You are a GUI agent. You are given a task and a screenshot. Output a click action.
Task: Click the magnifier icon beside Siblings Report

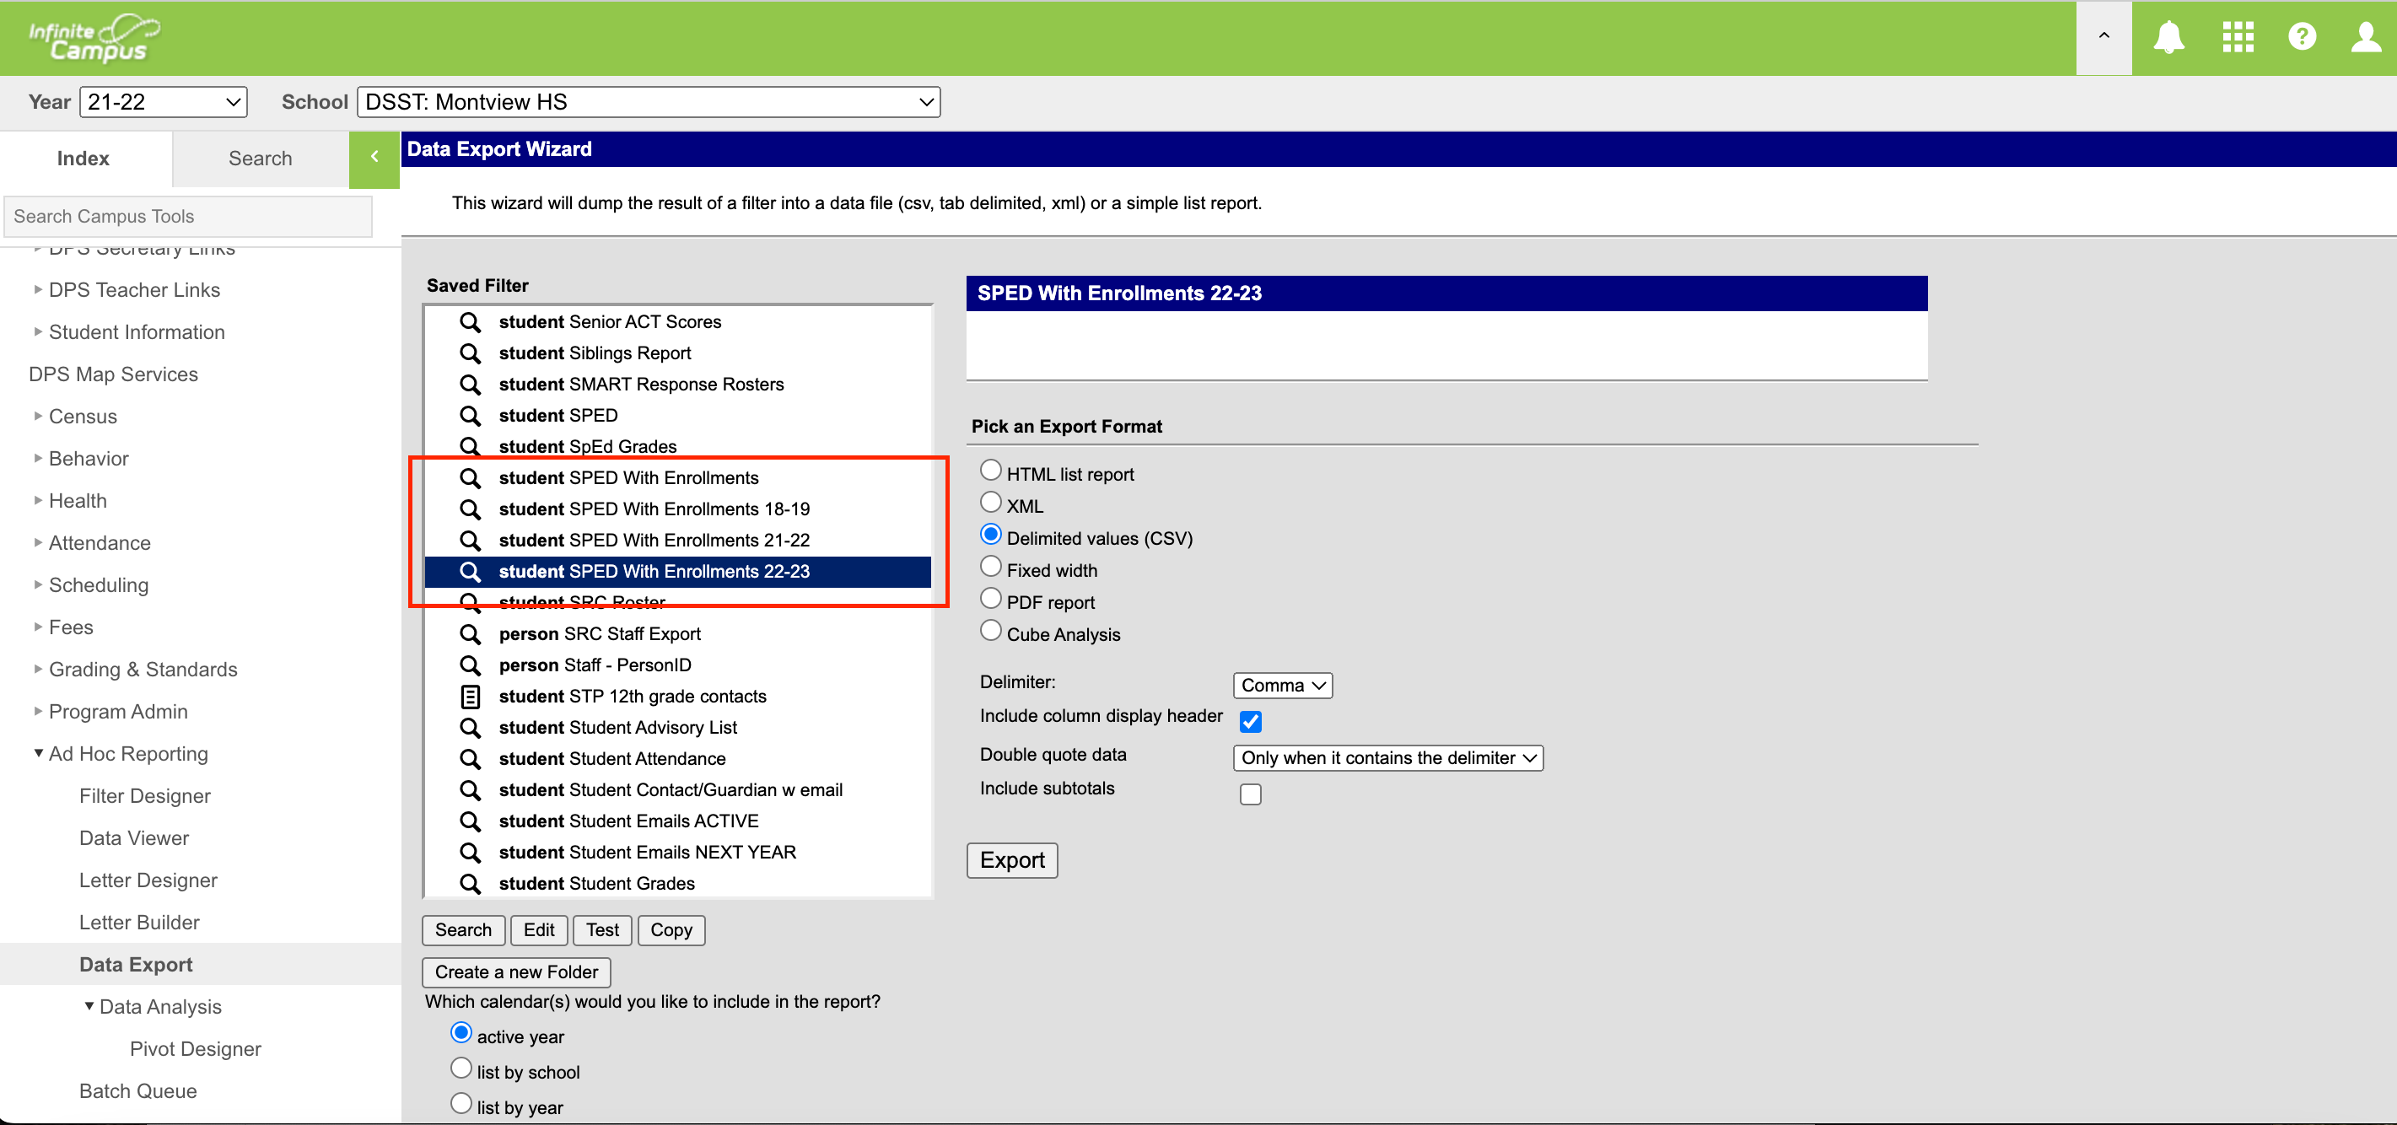pyautogui.click(x=471, y=353)
